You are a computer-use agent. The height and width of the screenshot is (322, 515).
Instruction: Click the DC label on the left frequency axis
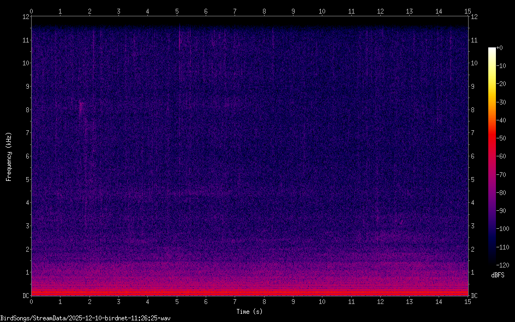(x=25, y=296)
